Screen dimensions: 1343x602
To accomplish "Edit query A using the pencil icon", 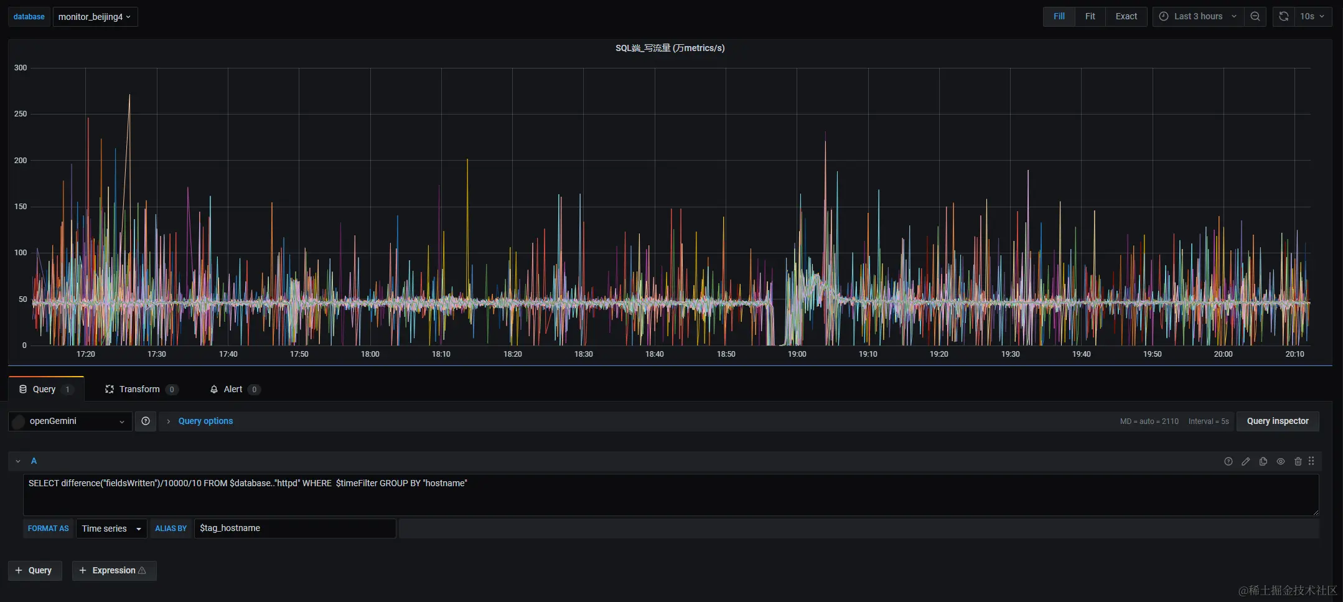I will pyautogui.click(x=1246, y=461).
